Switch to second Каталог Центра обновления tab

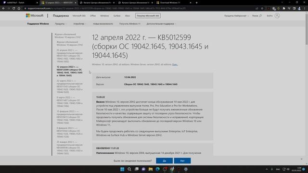135,3
